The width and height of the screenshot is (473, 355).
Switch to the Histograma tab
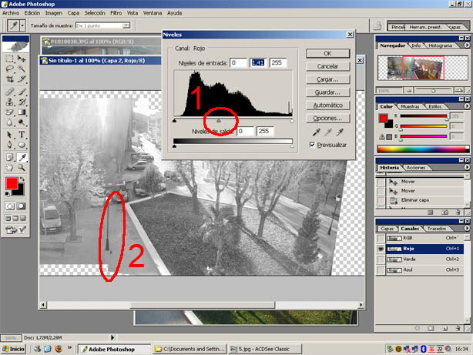click(x=440, y=45)
